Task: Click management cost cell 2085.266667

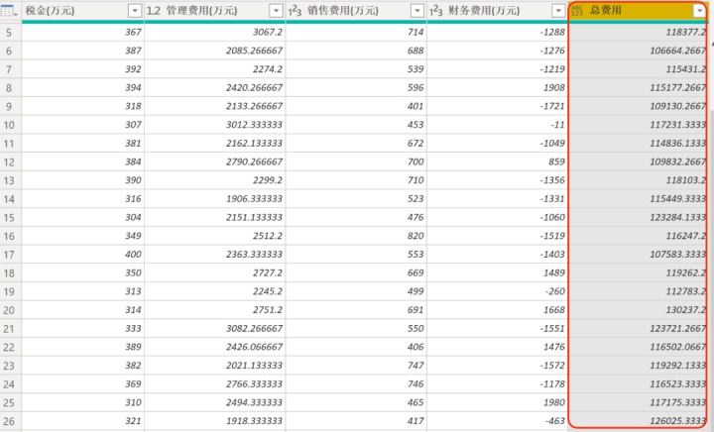Action: pos(215,51)
